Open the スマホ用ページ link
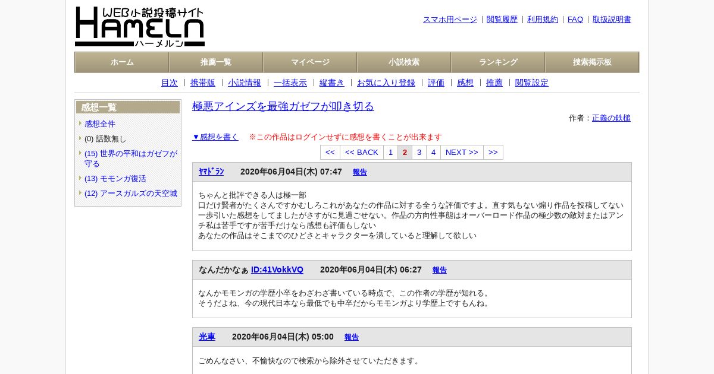The width and height of the screenshot is (714, 374). click(450, 20)
